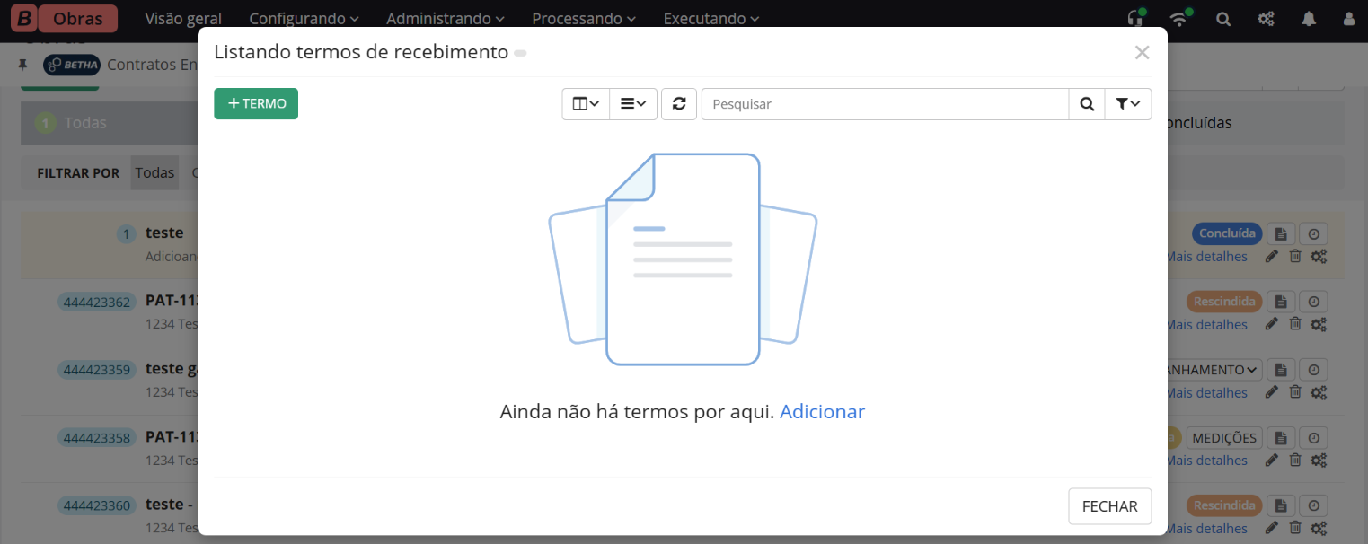Click the Betha Contratos badge
The width and height of the screenshot is (1368, 544).
pos(72,65)
